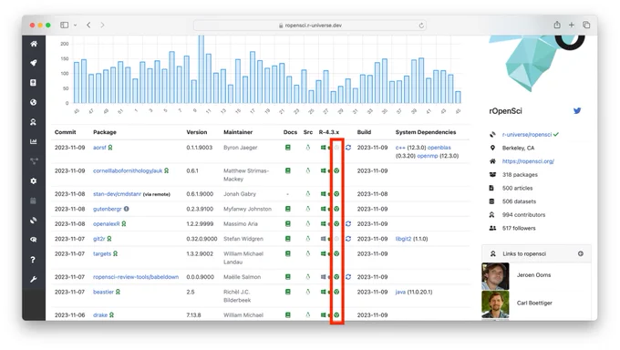Go back to the previous page
Image resolution: width=620 pixels, height=350 pixels.
pyautogui.click(x=88, y=25)
